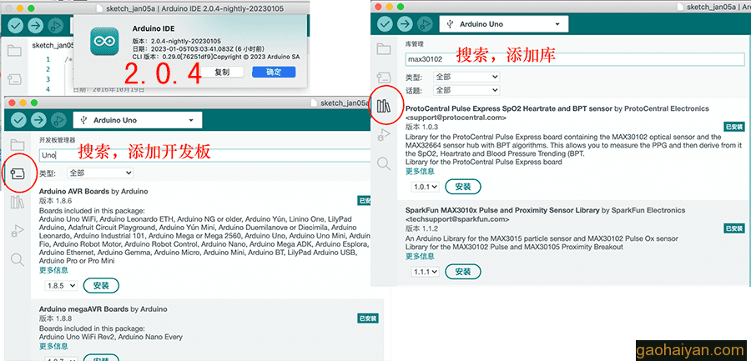Image resolution: width=751 pixels, height=361 pixels.
Task: Open Search magnifier icon in Library Manager window sidebar
Action: [384, 163]
